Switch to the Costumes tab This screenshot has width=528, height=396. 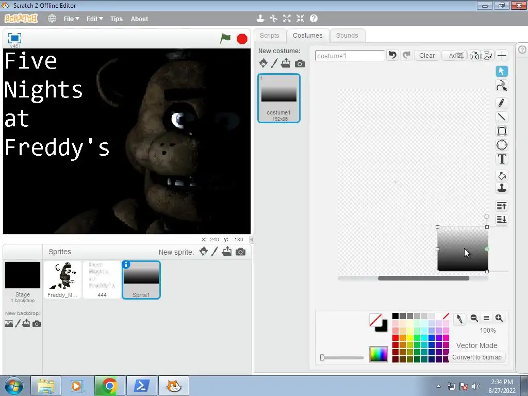[x=307, y=36]
